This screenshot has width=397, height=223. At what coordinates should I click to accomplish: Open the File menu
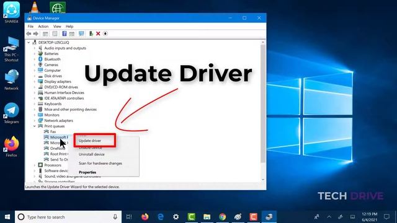click(30, 26)
